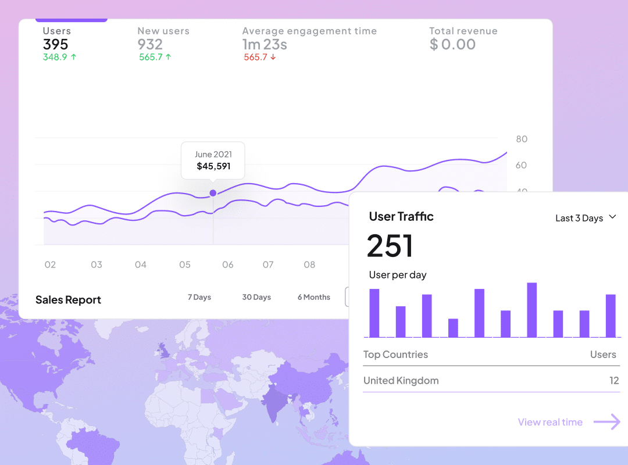Choose the 7 Days range in Sales Report

pyautogui.click(x=199, y=297)
